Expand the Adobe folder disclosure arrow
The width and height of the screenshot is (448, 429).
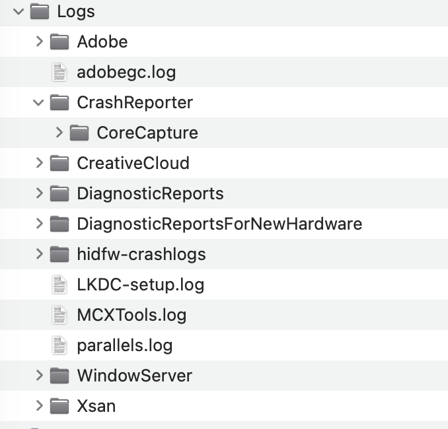point(39,42)
